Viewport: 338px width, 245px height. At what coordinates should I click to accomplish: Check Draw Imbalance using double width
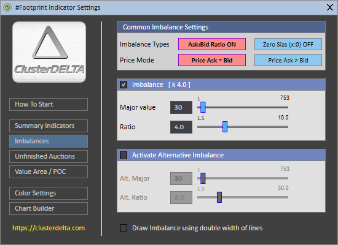coord(124,228)
